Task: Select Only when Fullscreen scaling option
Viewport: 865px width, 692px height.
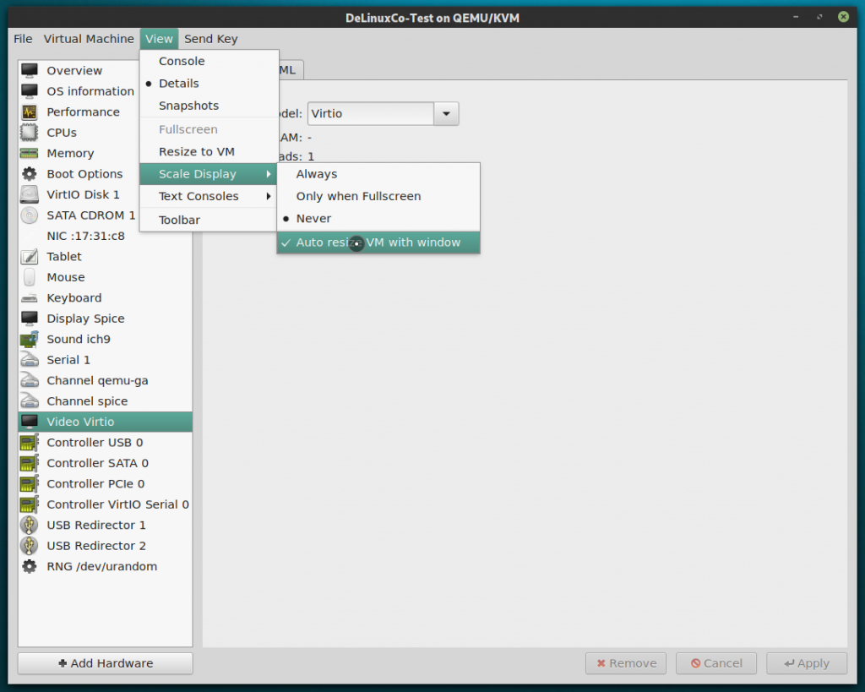Action: coord(357,195)
